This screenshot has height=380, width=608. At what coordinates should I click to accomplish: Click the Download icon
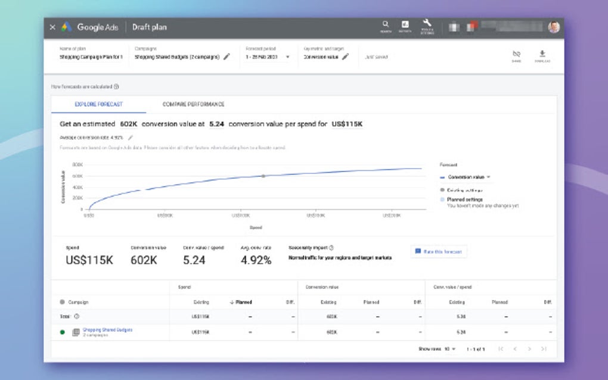(x=542, y=55)
